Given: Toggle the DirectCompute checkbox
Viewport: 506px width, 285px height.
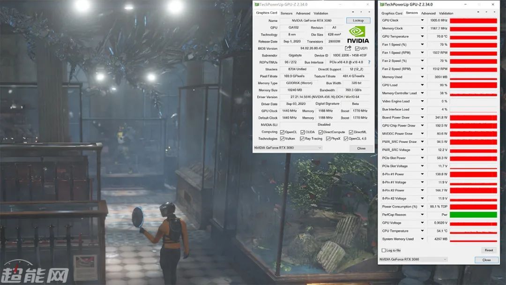Looking at the screenshot, I should [x=320, y=132].
